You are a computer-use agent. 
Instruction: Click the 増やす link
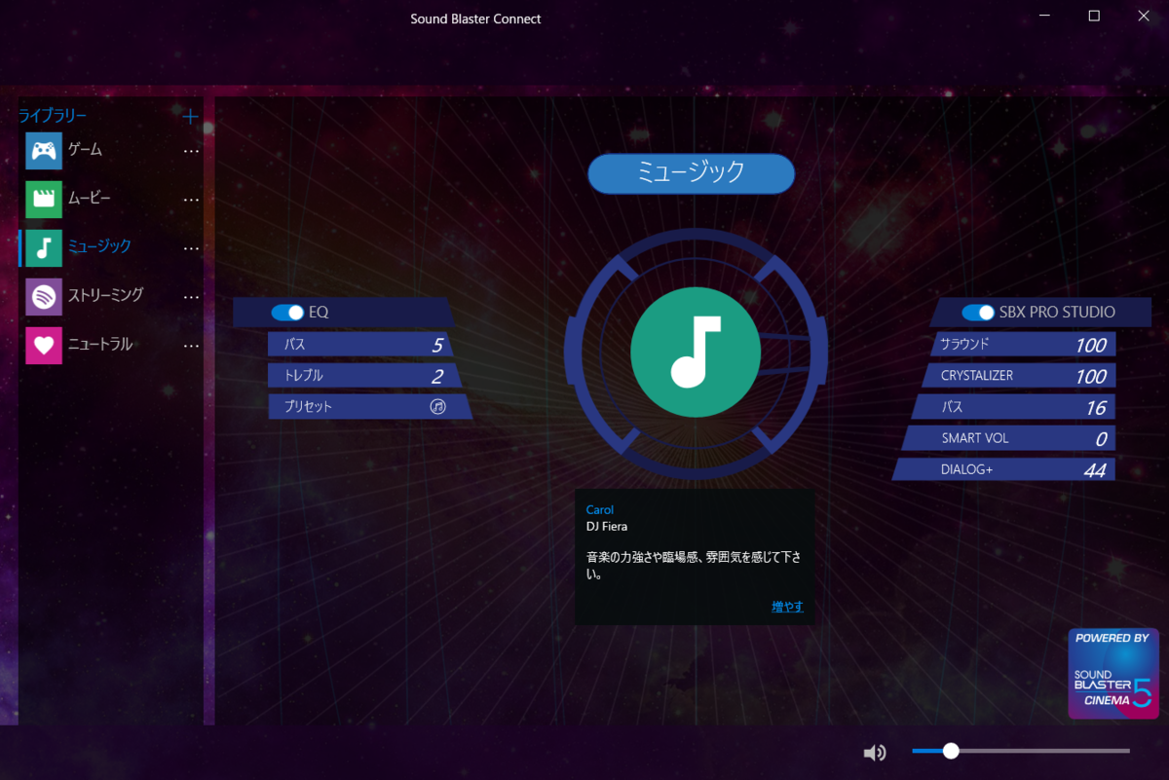point(788,607)
